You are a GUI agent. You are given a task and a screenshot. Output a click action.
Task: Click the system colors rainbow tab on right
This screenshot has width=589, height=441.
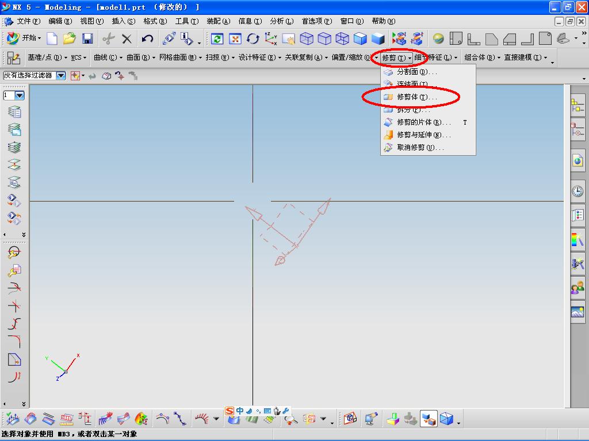[577, 239]
